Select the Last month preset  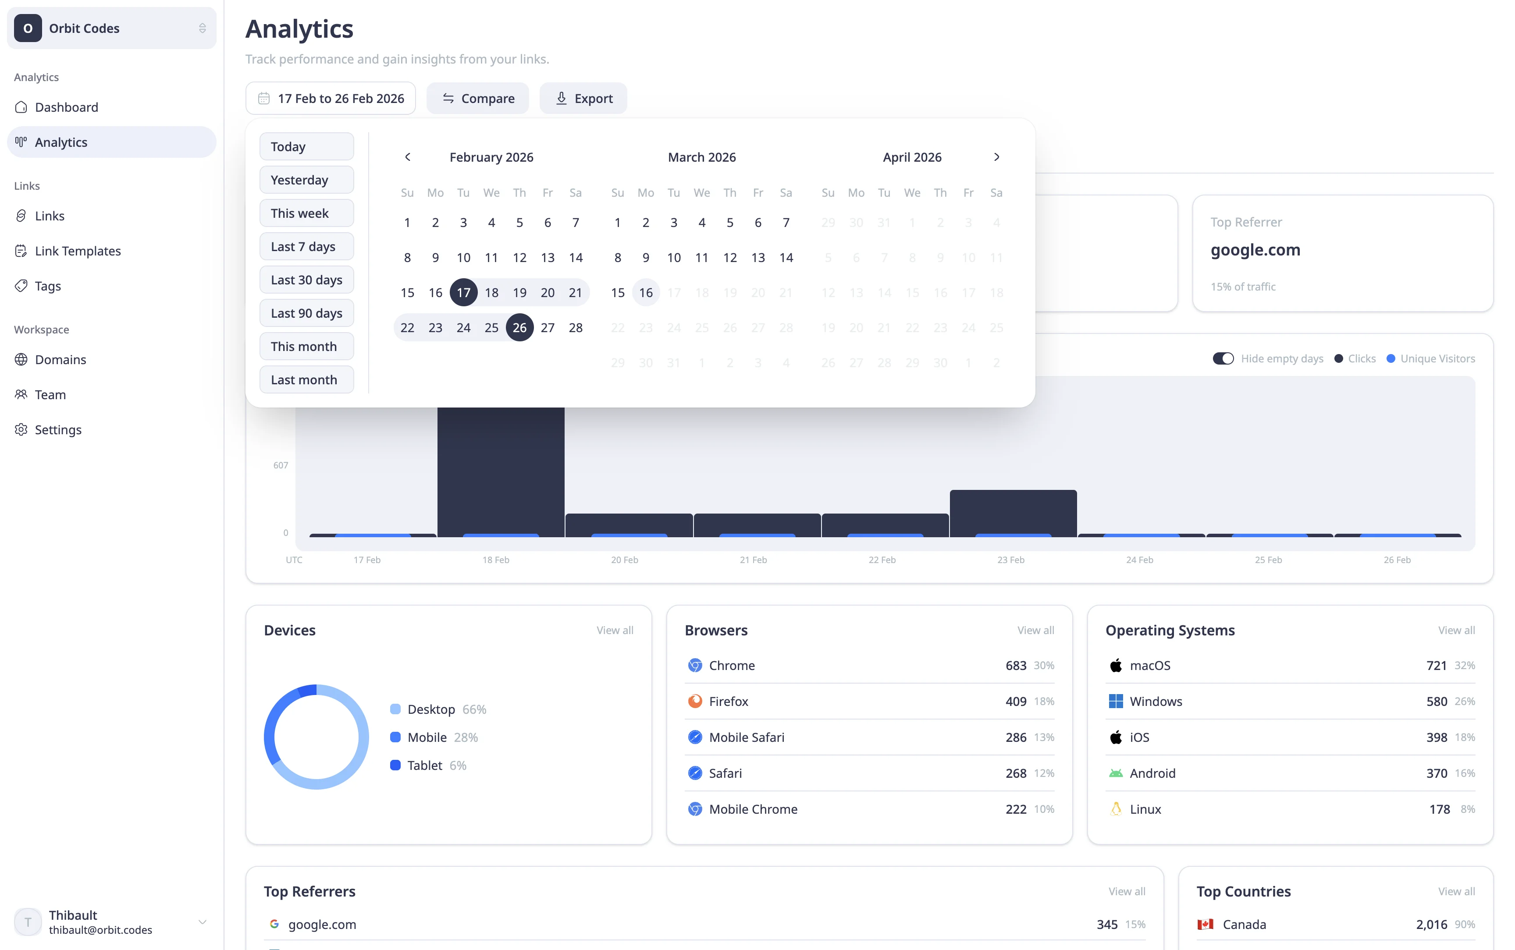tap(307, 379)
